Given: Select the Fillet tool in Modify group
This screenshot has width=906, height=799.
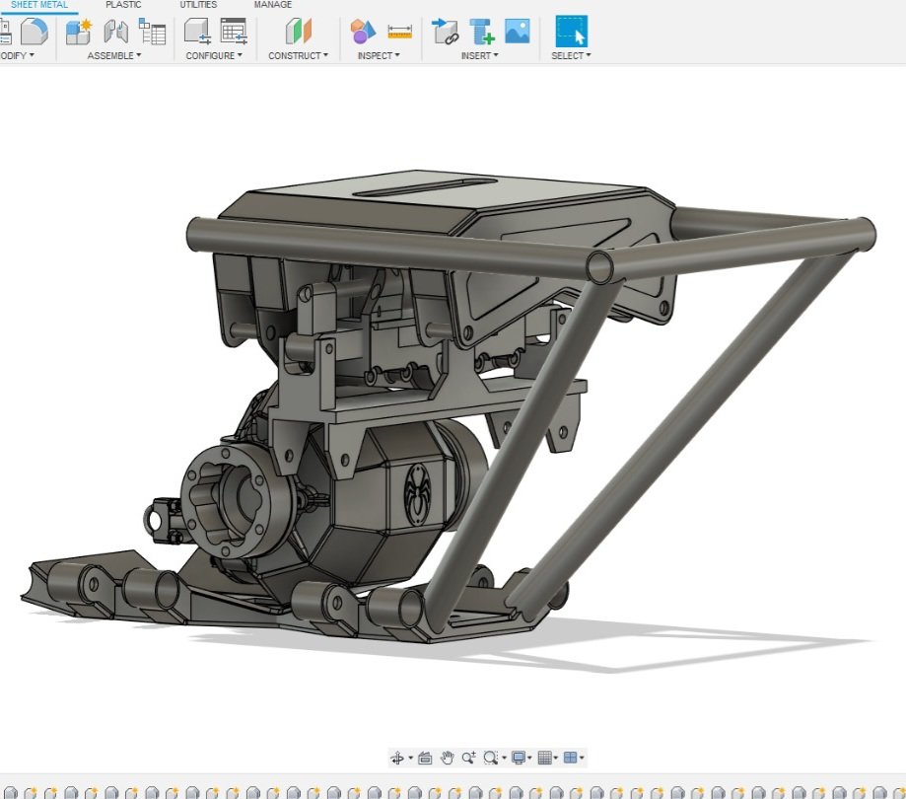Looking at the screenshot, I should [35, 32].
